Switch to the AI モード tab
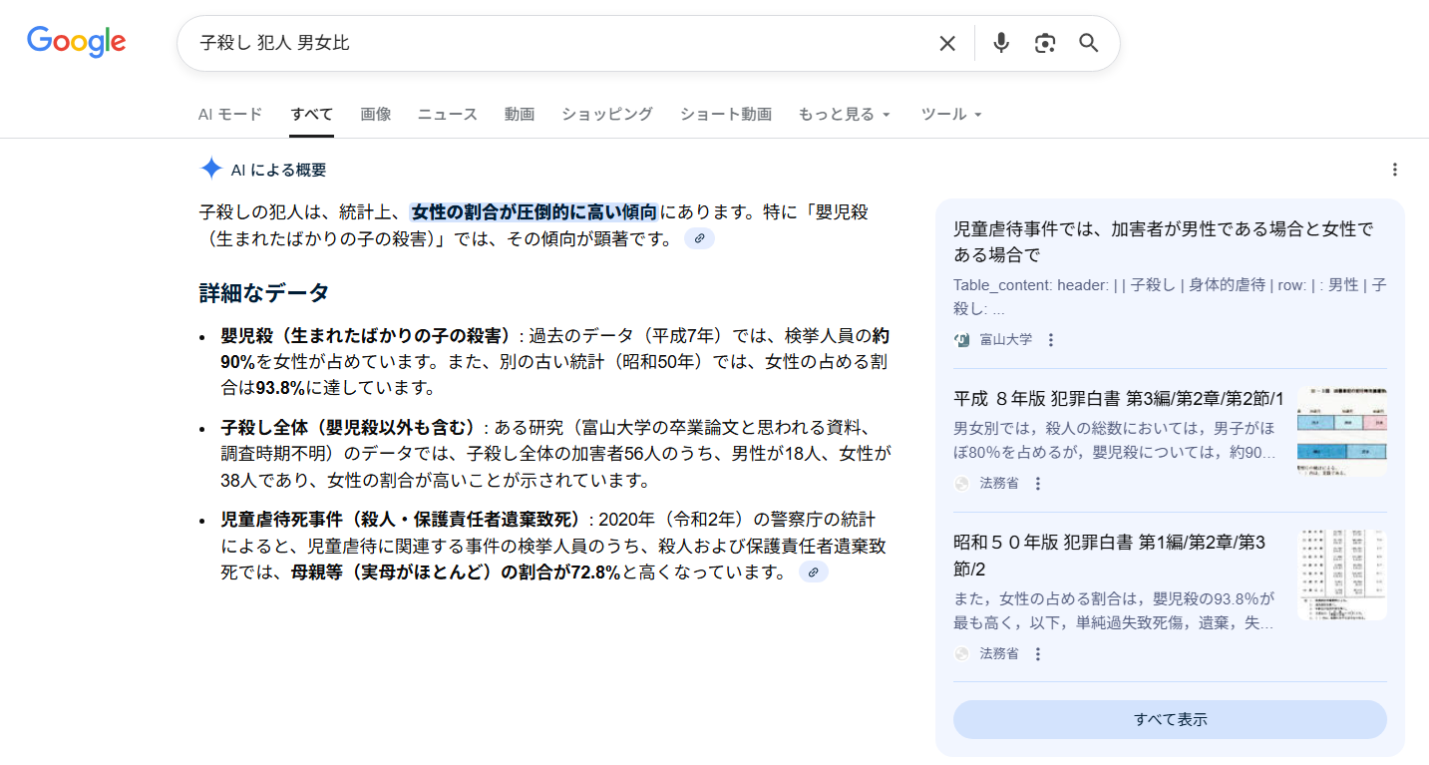Screen dimensions: 1429x765 (230, 114)
